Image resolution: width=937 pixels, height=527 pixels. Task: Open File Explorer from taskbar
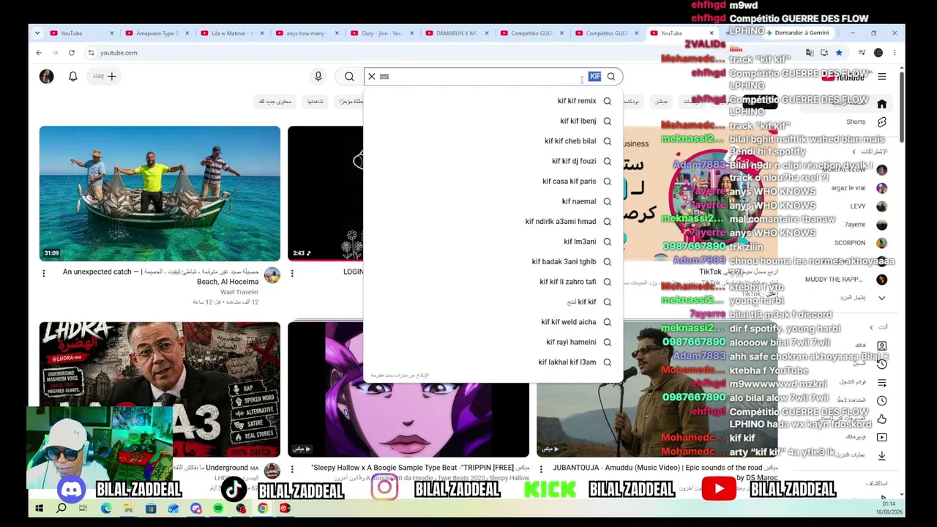tap(128, 509)
